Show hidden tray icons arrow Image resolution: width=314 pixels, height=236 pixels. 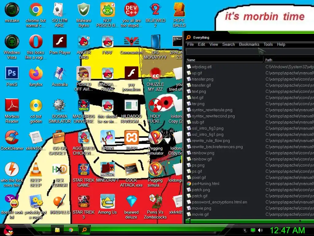click(x=245, y=230)
